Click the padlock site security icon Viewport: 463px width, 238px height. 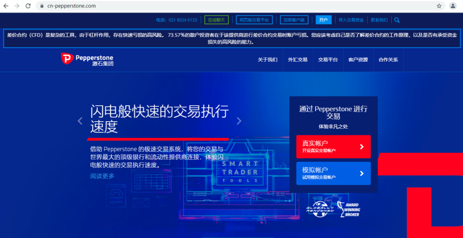(x=42, y=6)
